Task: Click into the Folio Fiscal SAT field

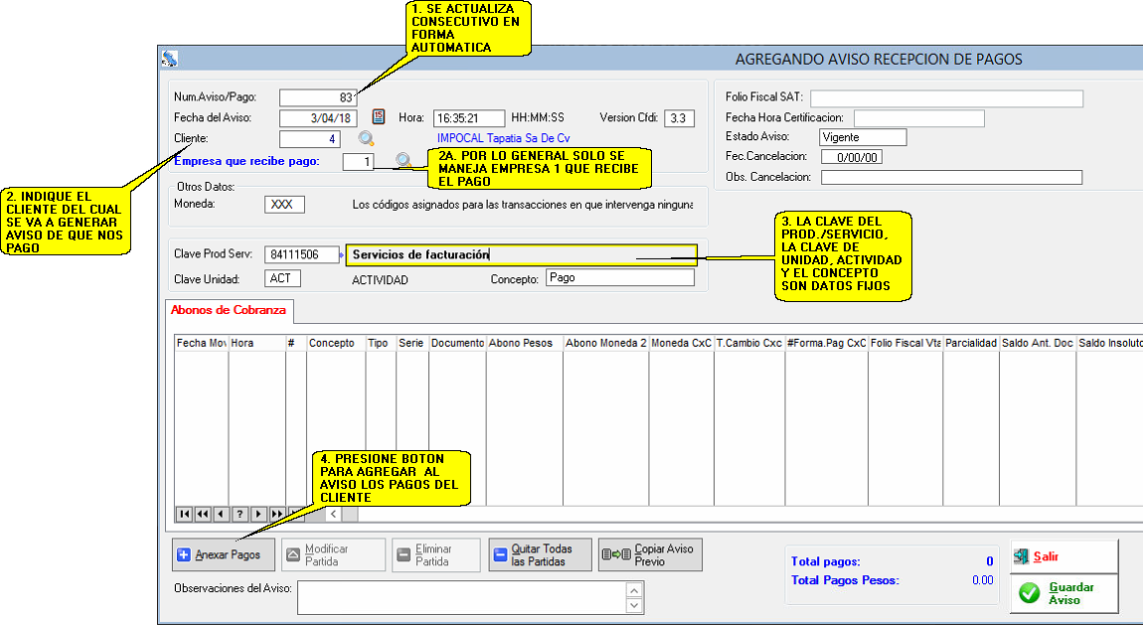Action: [946, 98]
